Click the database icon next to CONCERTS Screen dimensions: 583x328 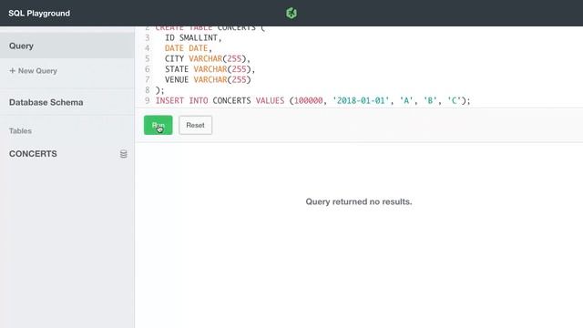[124, 154]
